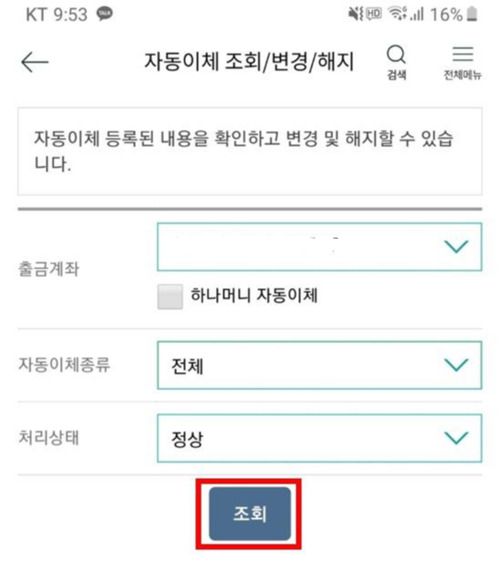Tap the back arrow icon
The width and height of the screenshot is (499, 582).
pyautogui.click(x=35, y=62)
